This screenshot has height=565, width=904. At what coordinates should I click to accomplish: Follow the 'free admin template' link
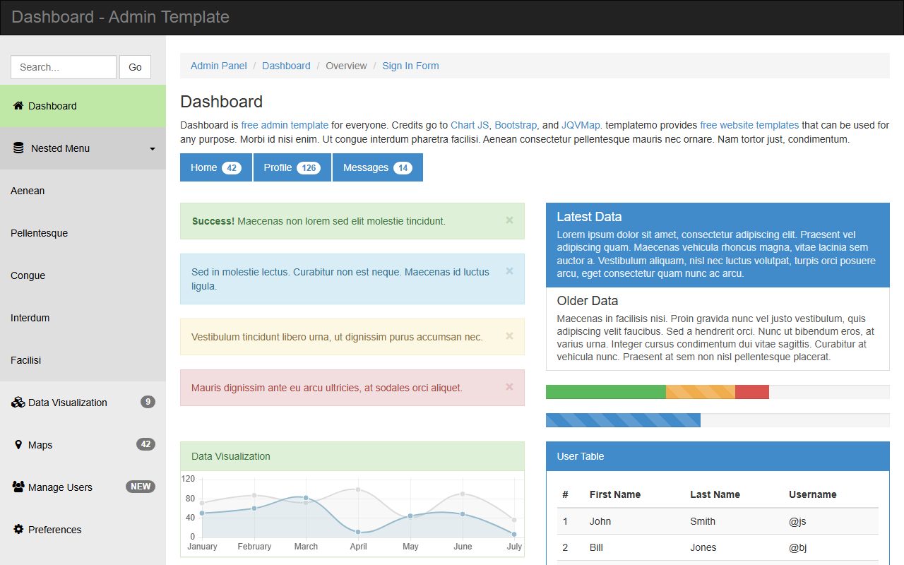tap(285, 125)
